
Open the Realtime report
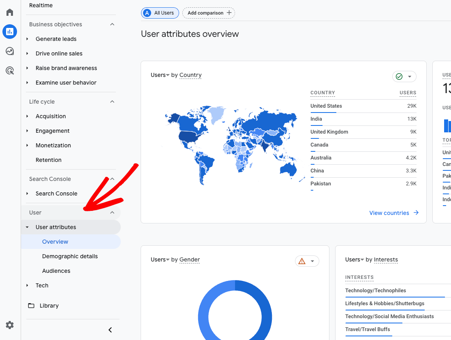pos(41,5)
